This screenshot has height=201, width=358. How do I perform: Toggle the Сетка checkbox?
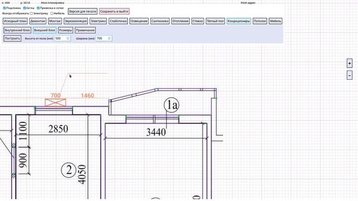(25, 8)
